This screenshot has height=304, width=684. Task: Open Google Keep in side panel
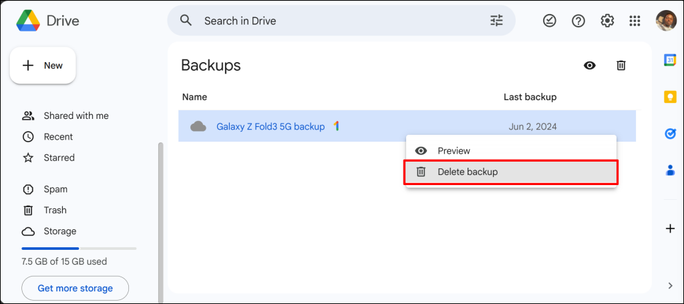[670, 97]
